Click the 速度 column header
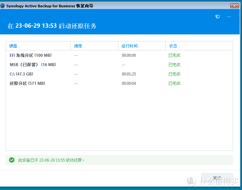The height and width of the screenshot is (190, 242). point(94,46)
